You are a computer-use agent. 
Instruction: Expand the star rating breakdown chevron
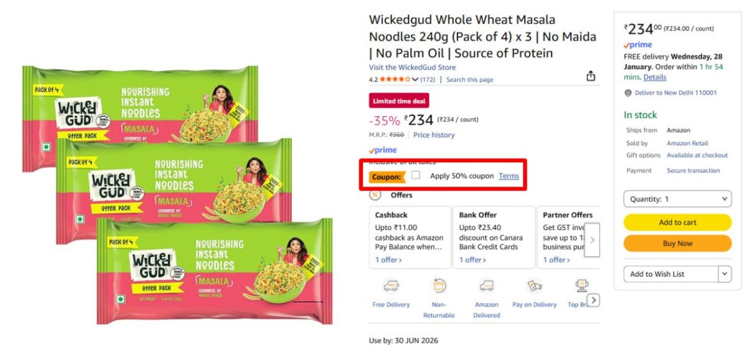[x=415, y=80]
